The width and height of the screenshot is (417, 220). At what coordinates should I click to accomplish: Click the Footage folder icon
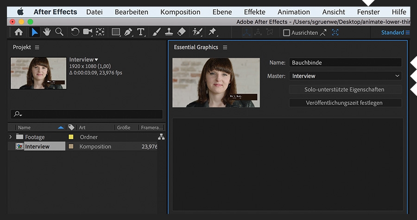(x=19, y=136)
